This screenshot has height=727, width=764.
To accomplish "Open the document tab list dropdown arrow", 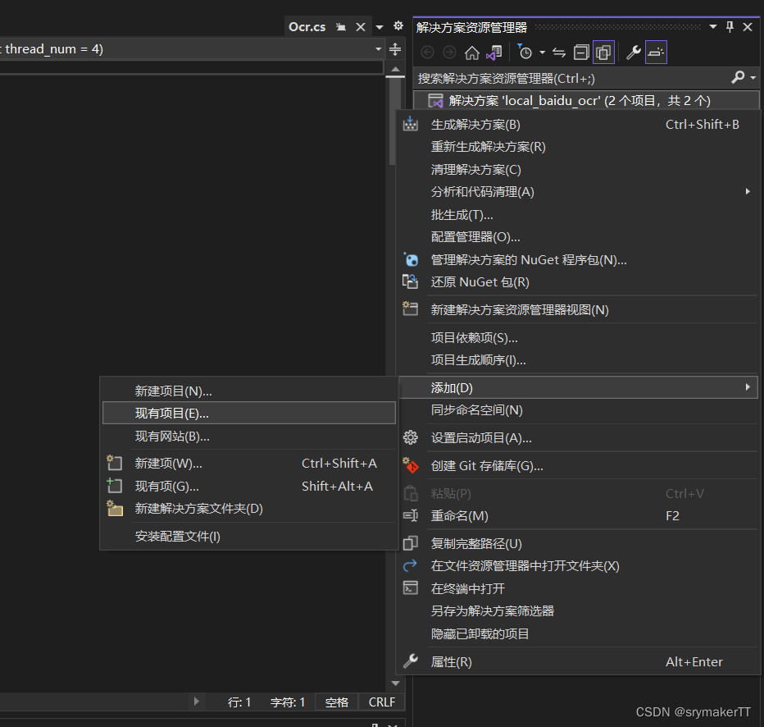I will pyautogui.click(x=380, y=27).
